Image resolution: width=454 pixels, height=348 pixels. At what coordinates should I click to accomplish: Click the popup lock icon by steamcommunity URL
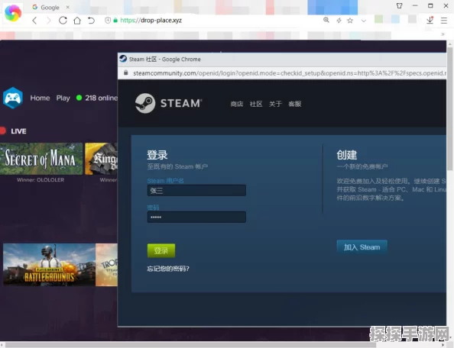pos(125,72)
